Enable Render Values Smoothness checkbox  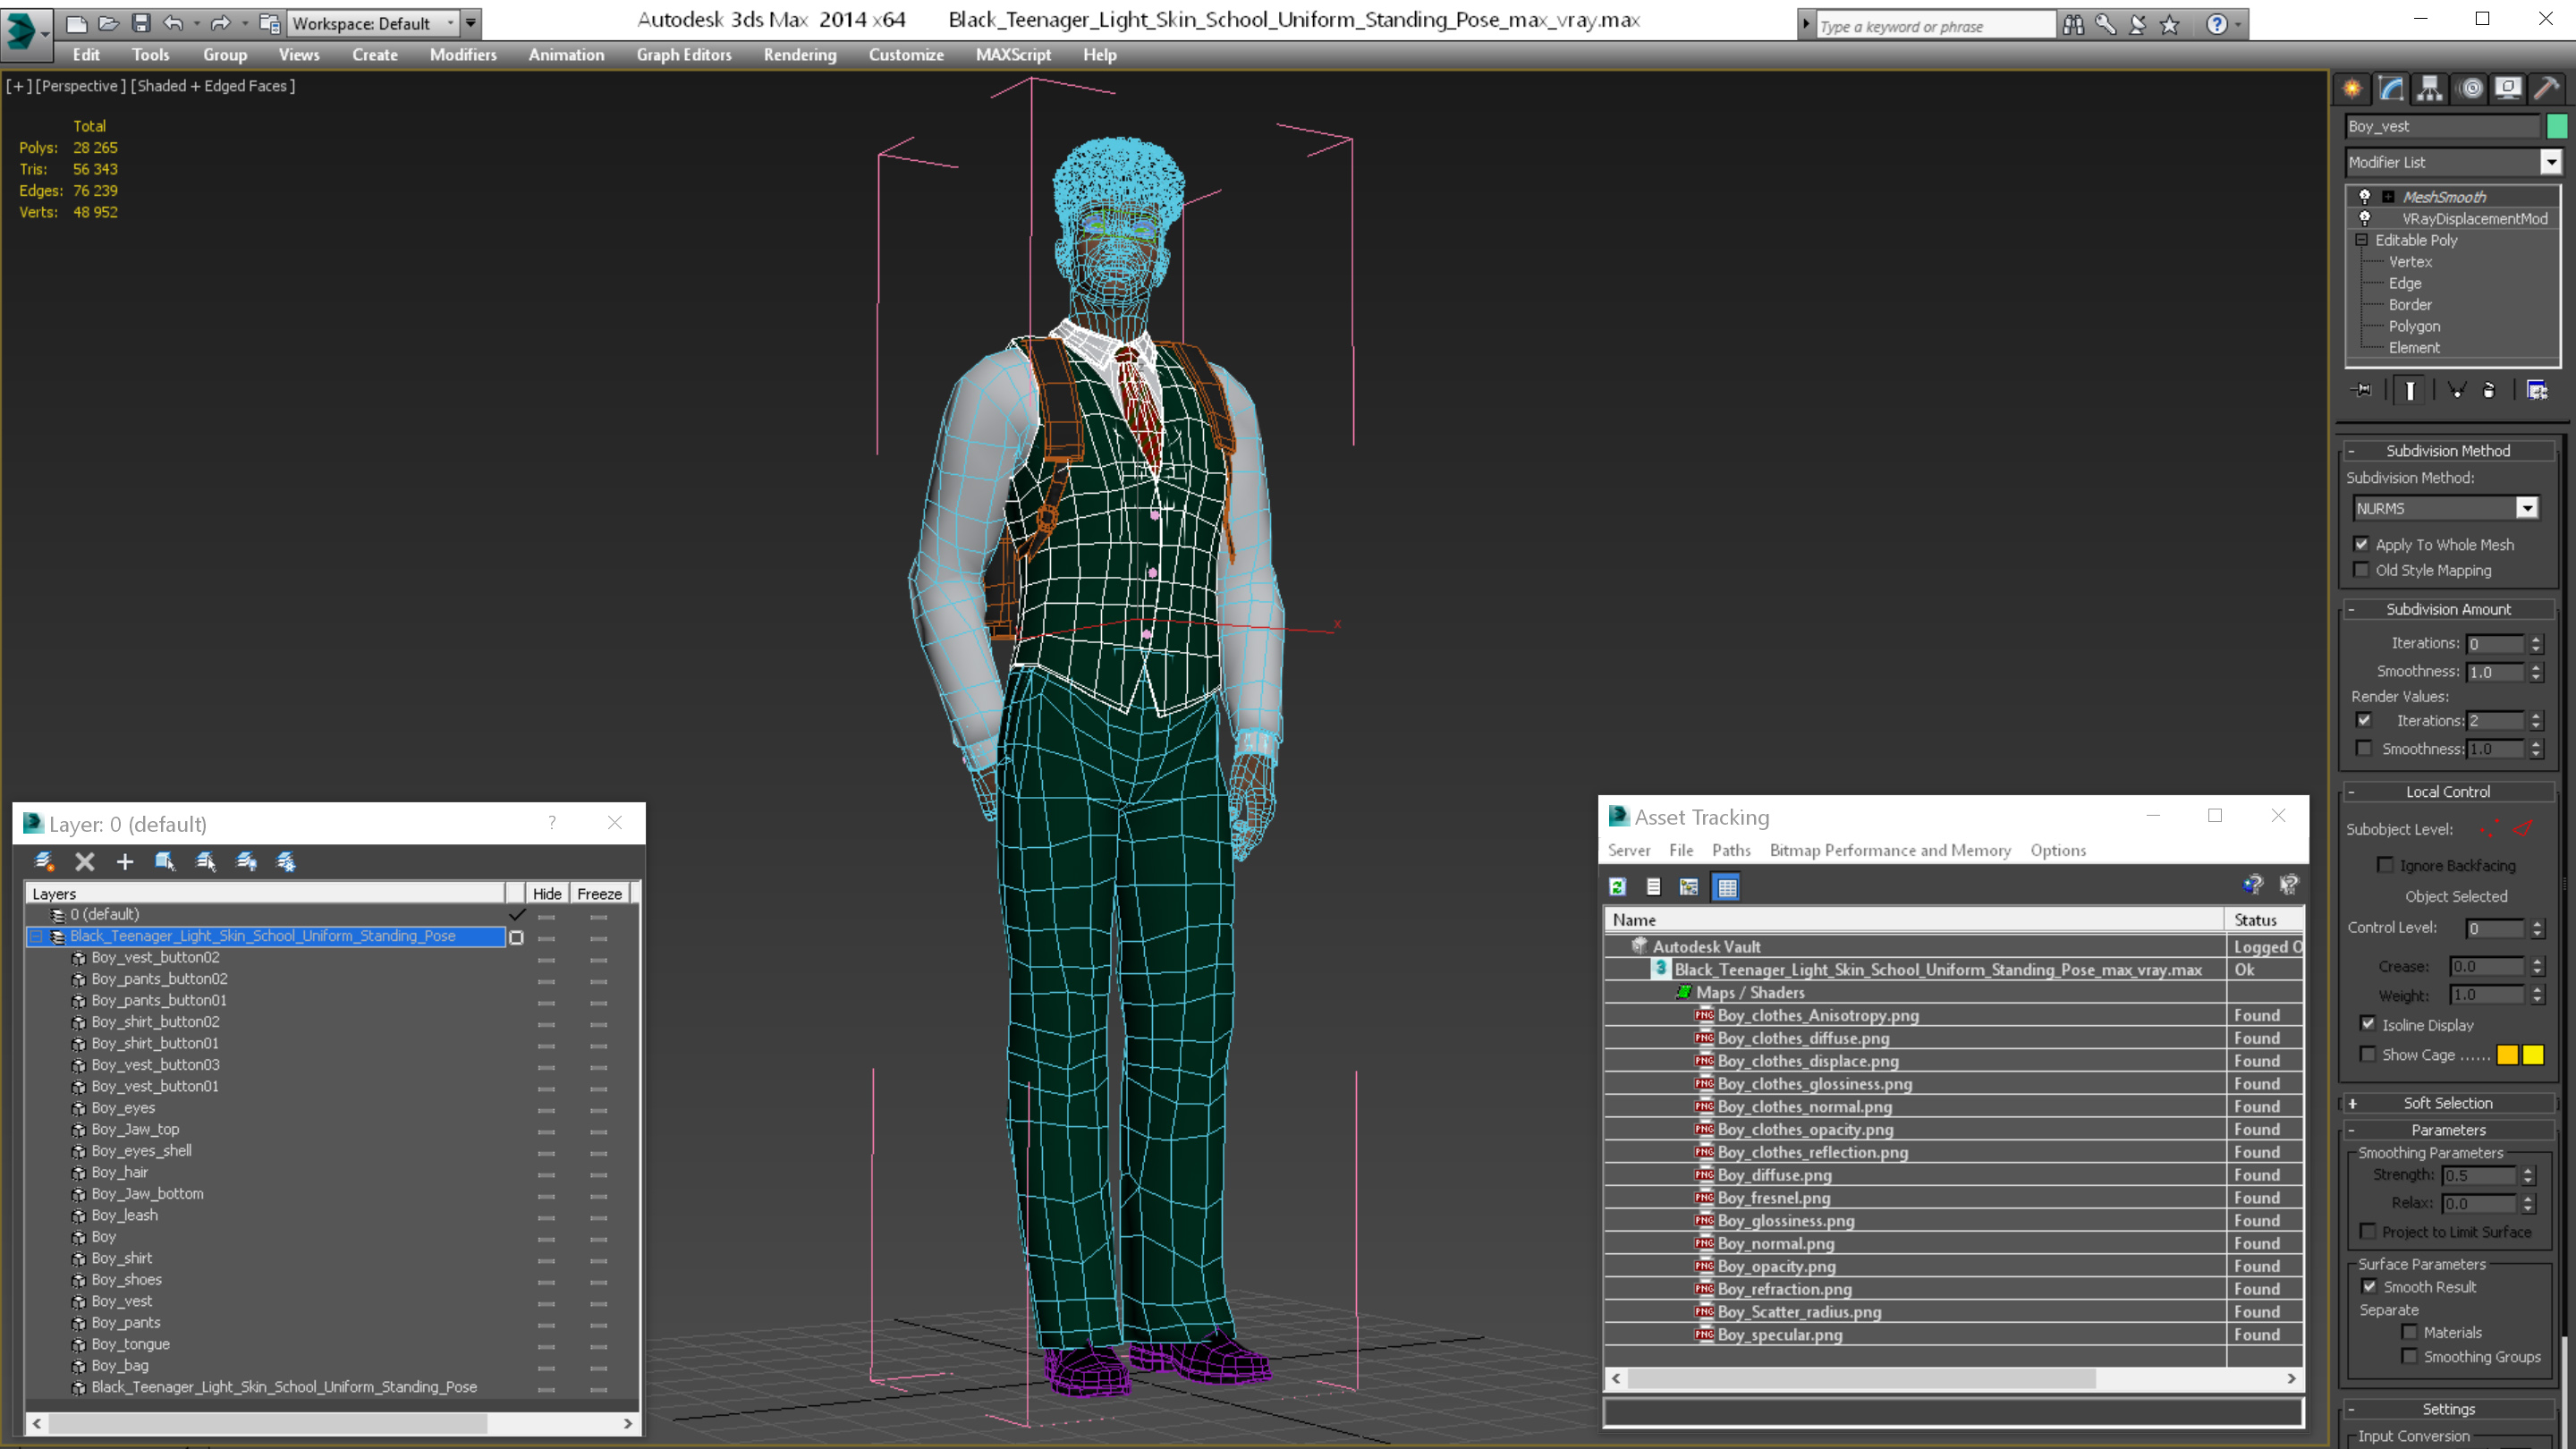click(2364, 748)
